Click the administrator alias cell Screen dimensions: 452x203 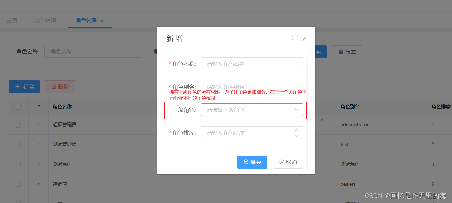(355, 125)
